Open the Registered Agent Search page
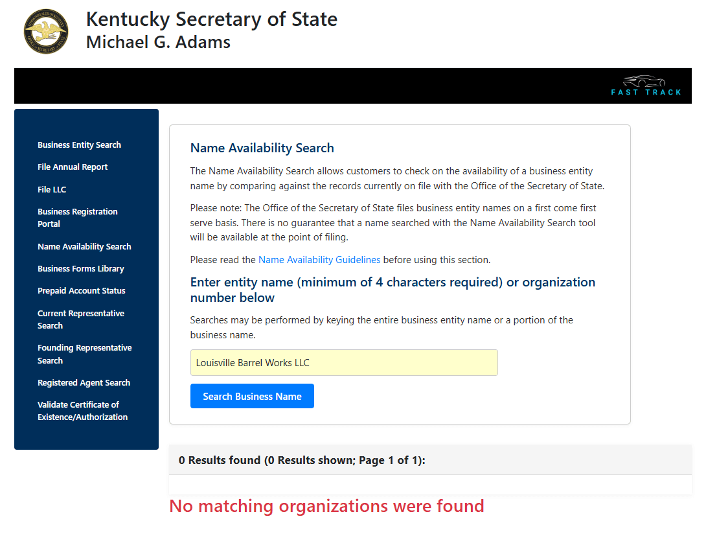The width and height of the screenshot is (706, 534). tap(84, 382)
